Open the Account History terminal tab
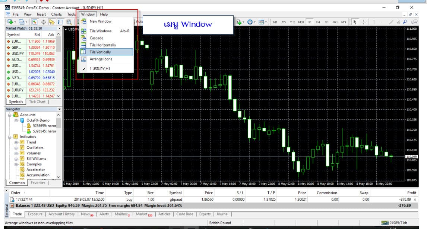The width and height of the screenshot is (427, 229). [x=61, y=214]
